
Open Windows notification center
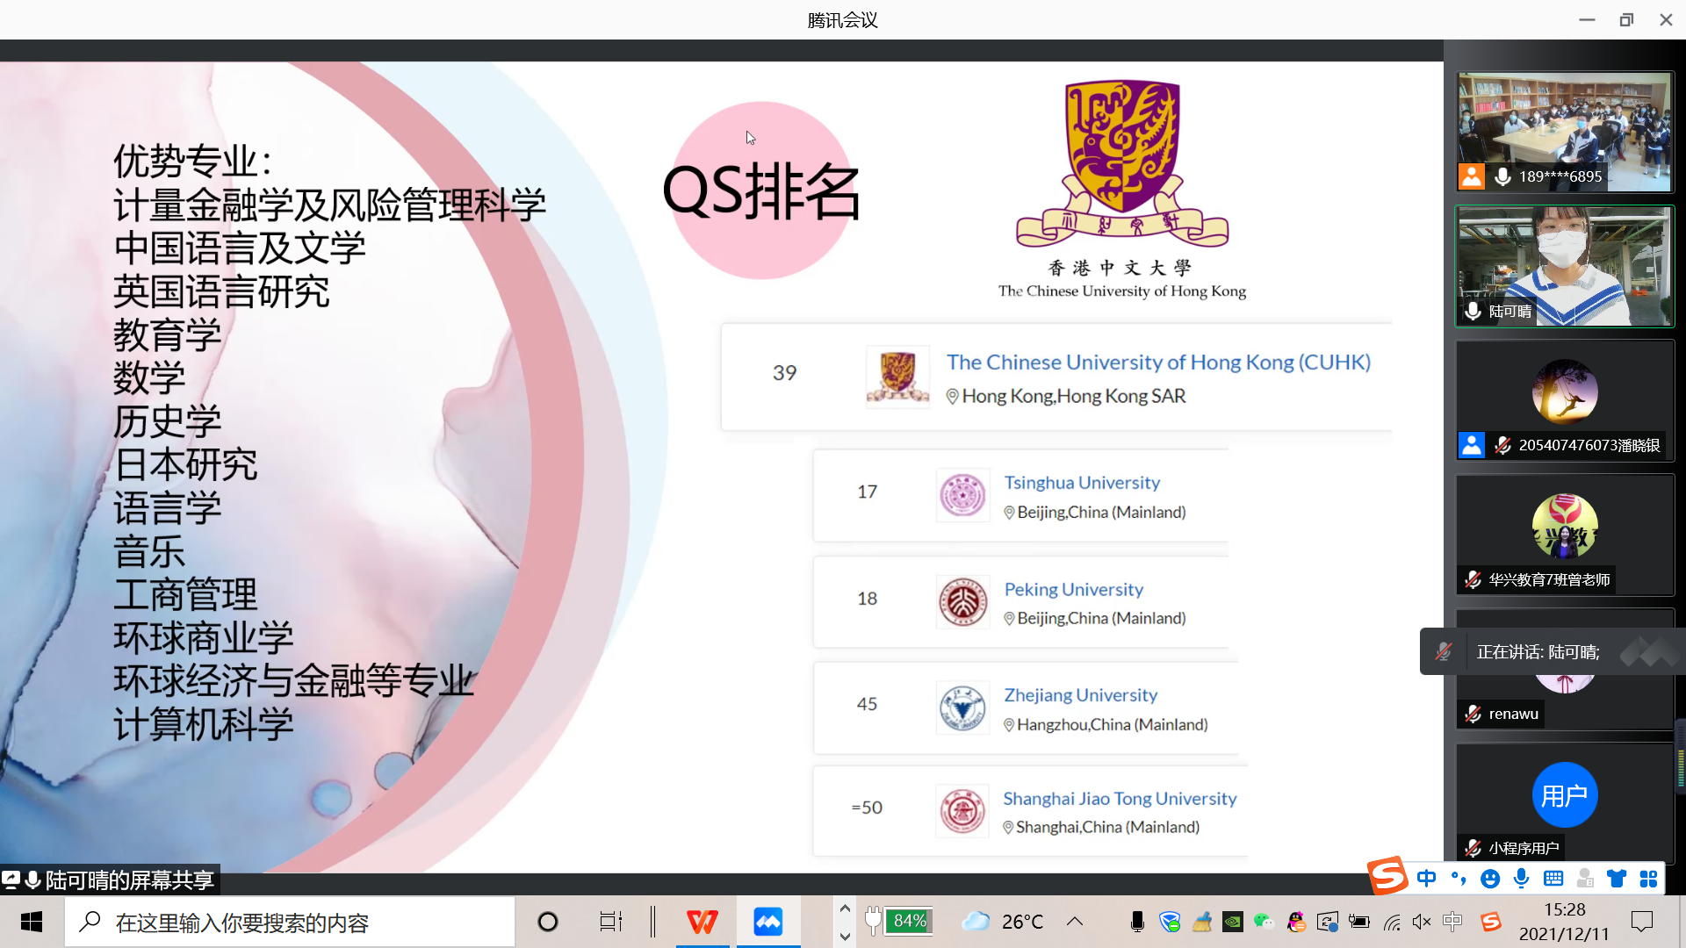[x=1641, y=922]
